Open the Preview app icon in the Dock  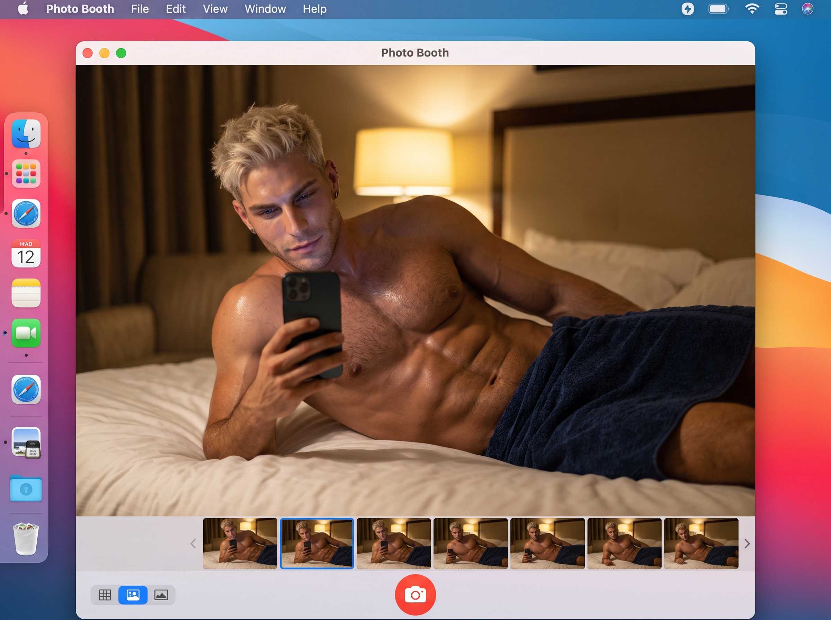click(x=26, y=443)
